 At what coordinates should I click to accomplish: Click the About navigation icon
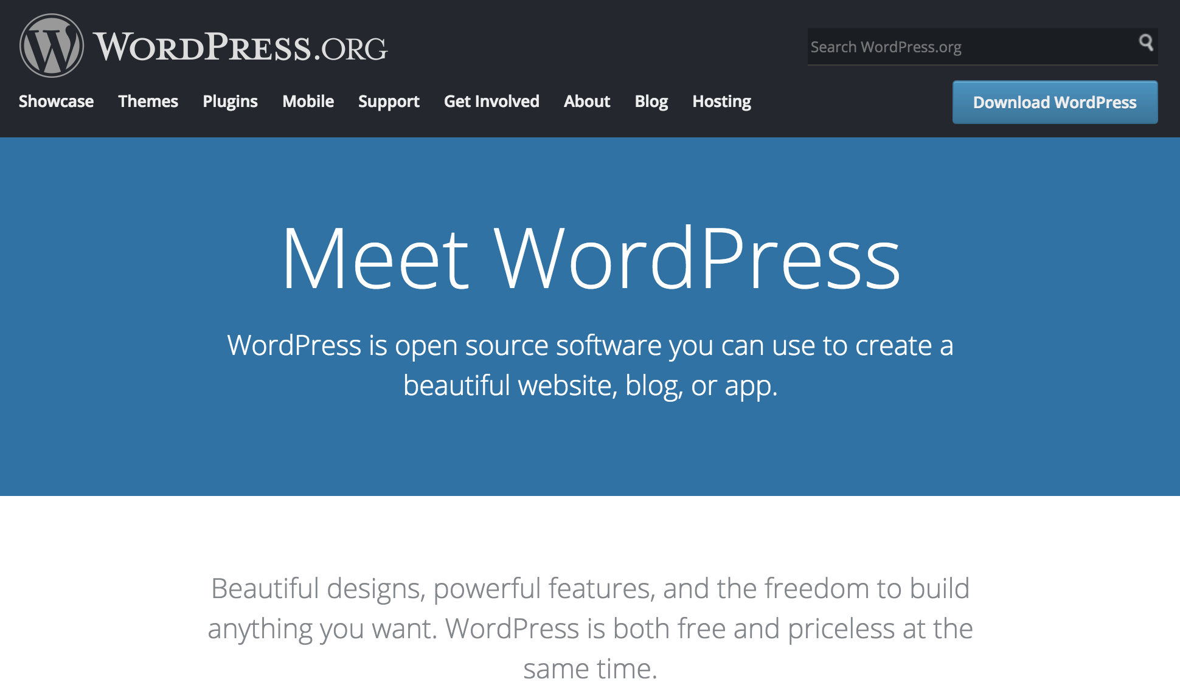(586, 102)
